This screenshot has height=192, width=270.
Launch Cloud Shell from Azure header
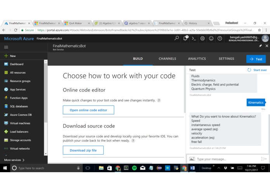(194, 38)
